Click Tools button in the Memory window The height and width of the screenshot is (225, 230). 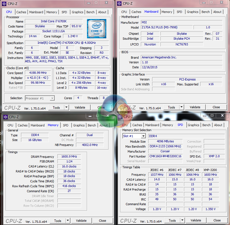pos(58,221)
